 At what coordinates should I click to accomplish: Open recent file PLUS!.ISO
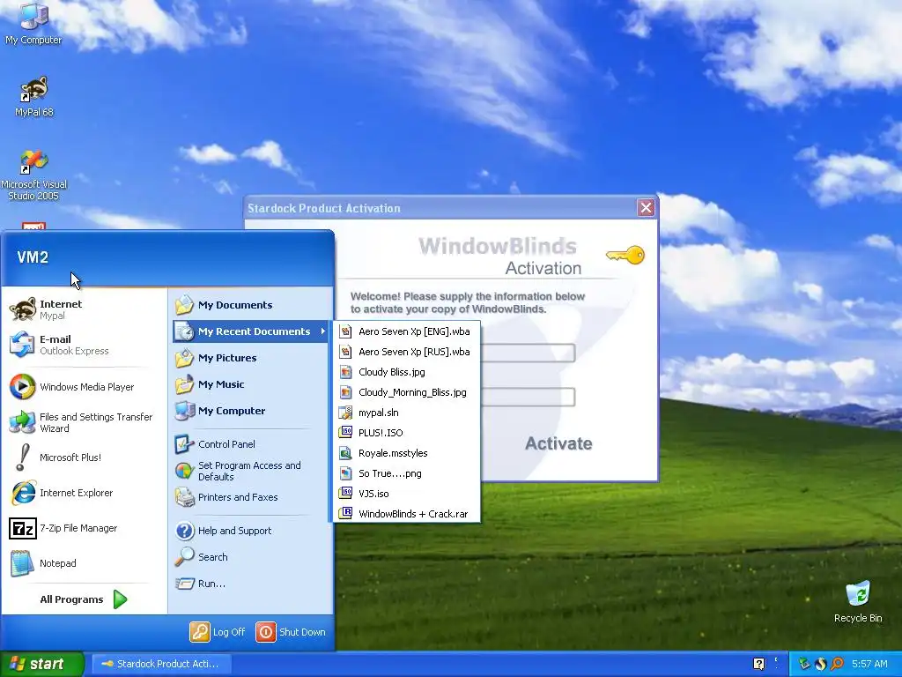click(406, 433)
